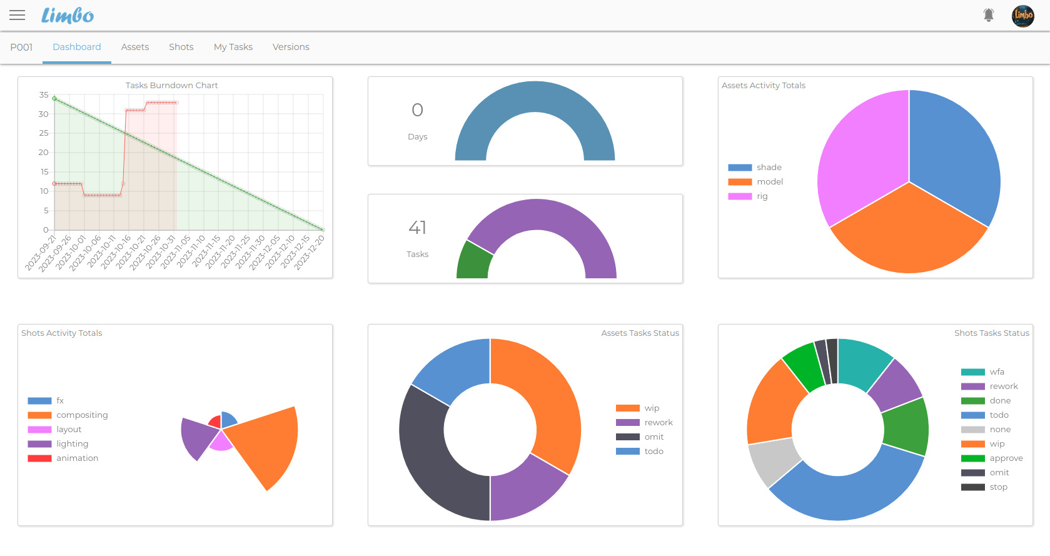1050x556 pixels.
Task: Open the hamburger navigation menu
Action: coord(18,15)
